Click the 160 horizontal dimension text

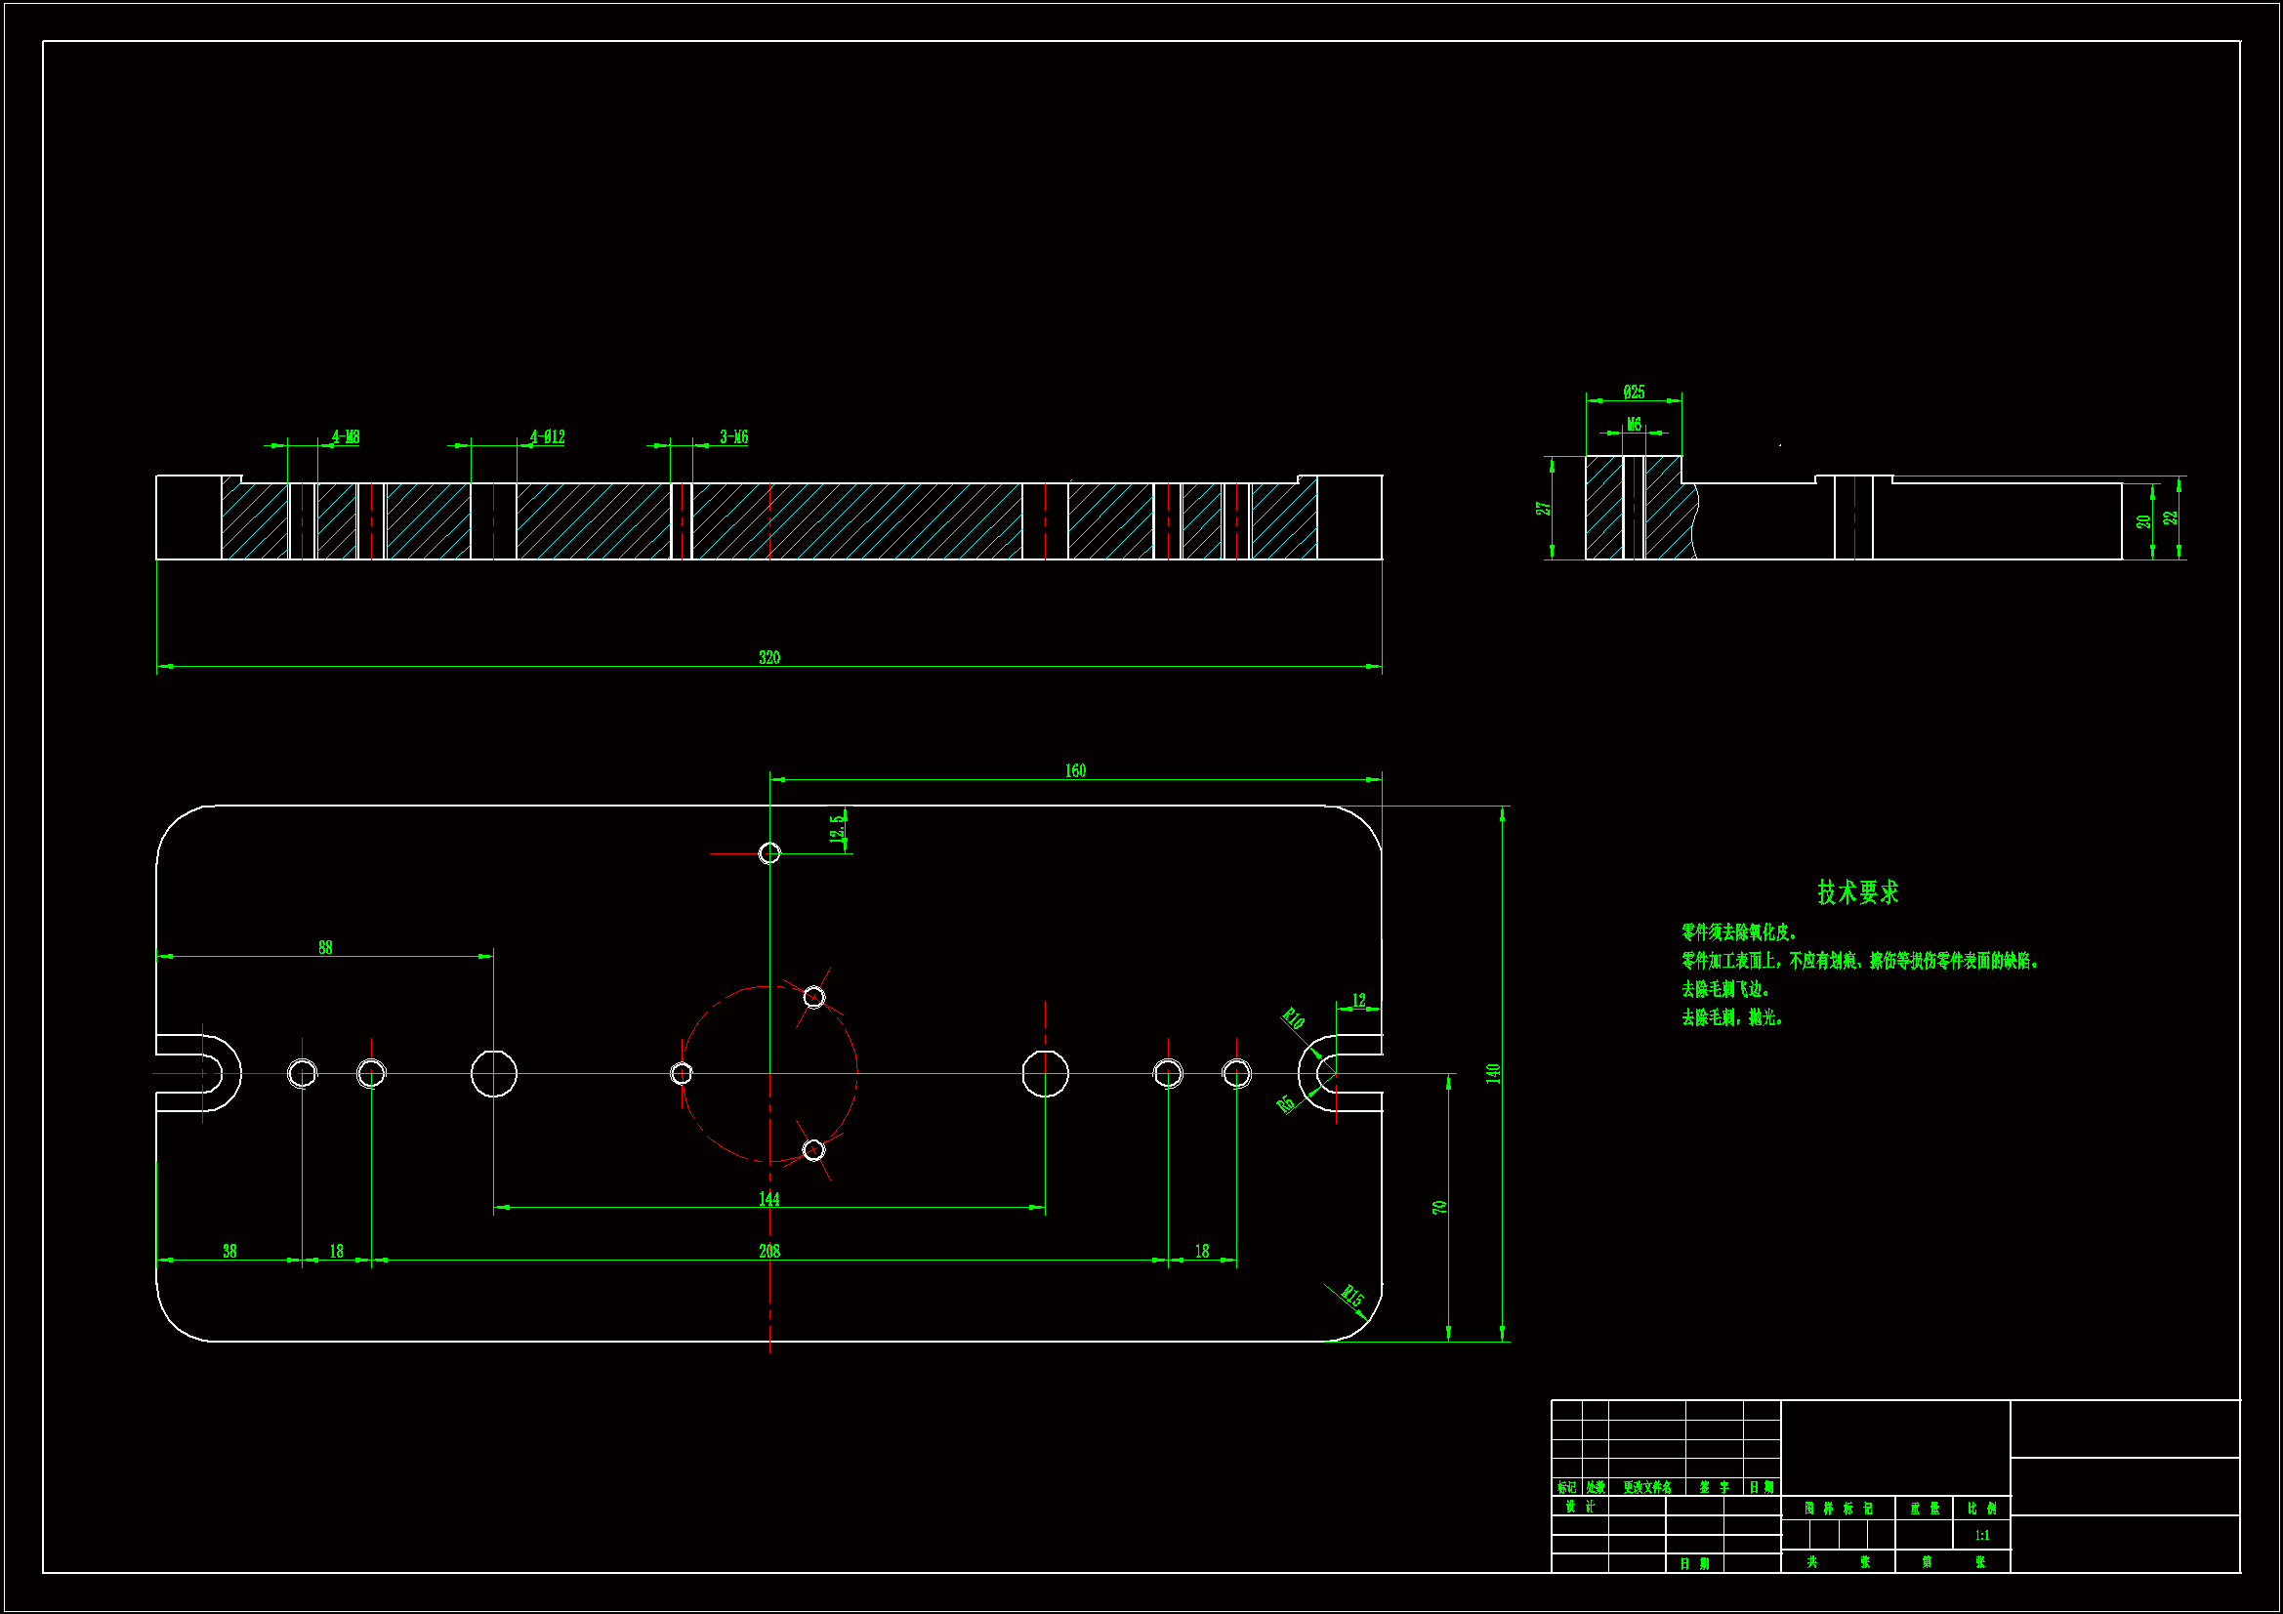pyautogui.click(x=1075, y=770)
